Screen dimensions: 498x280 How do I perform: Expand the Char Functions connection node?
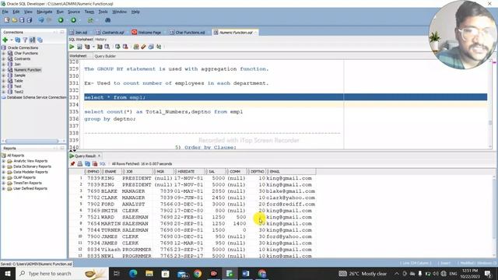point(4,54)
